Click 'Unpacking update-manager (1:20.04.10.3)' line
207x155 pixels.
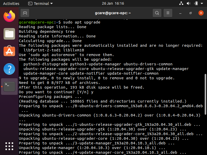point(92,148)
